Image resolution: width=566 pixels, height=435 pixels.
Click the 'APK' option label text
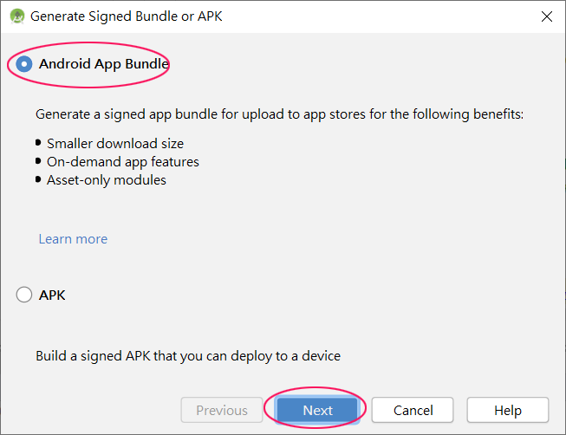tap(52, 295)
